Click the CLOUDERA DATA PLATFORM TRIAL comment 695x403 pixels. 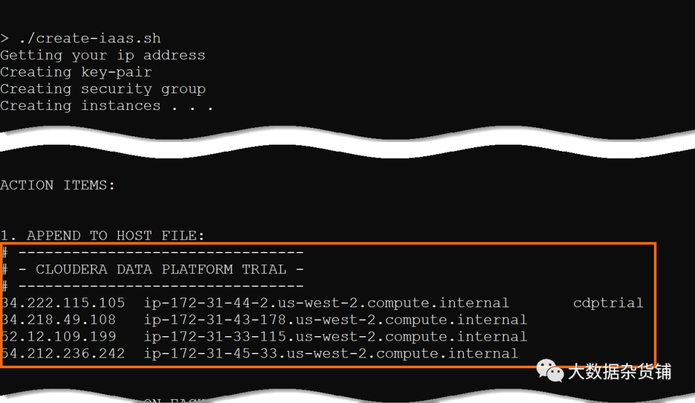[153, 269]
